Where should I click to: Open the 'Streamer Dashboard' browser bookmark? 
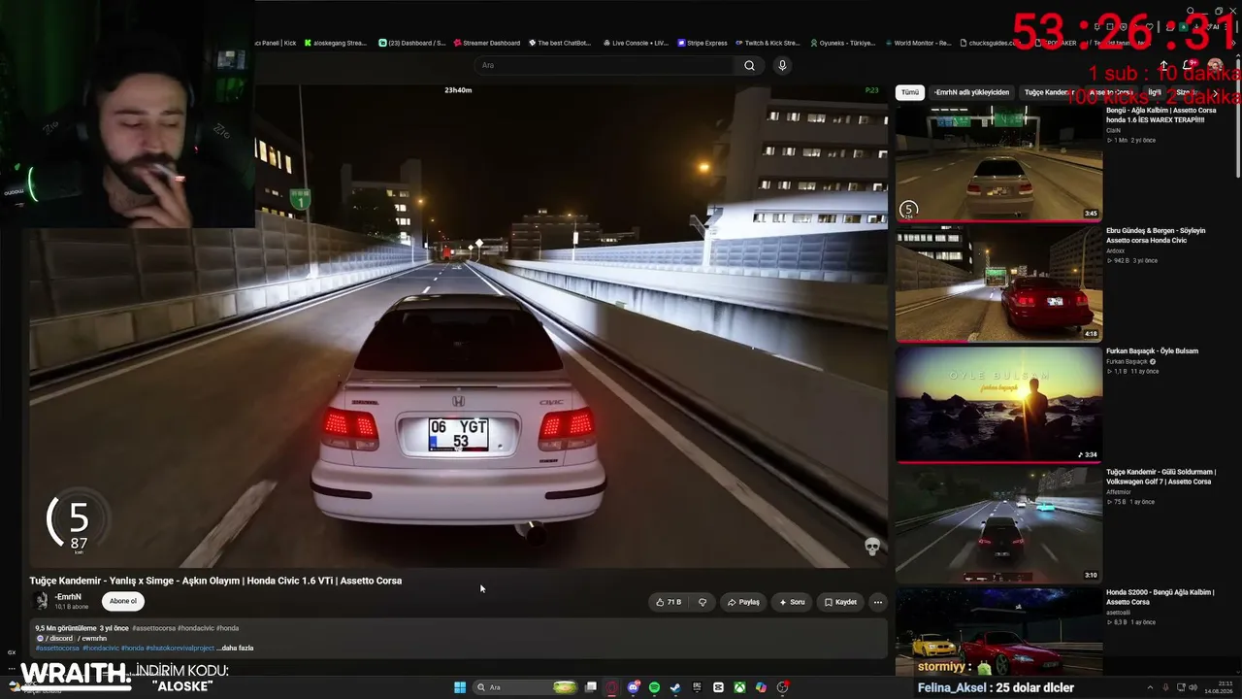486,43
